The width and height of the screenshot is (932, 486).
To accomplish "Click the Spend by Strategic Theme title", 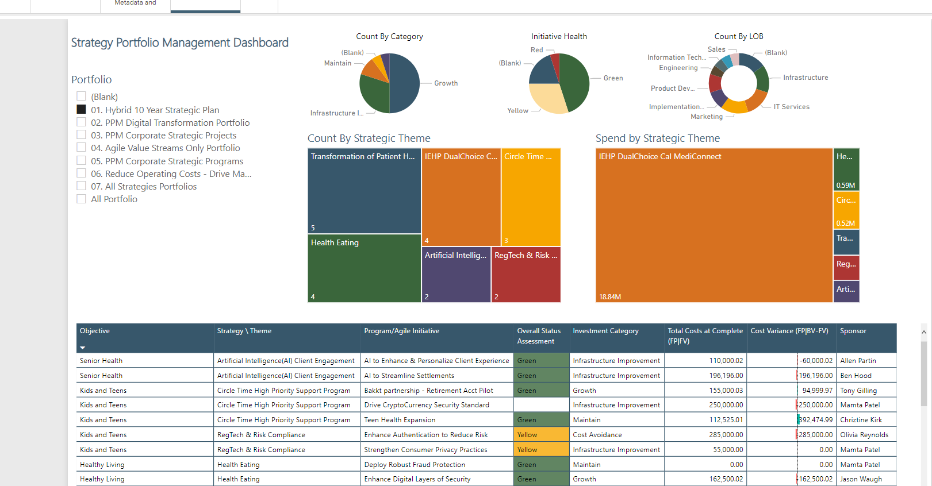I will click(658, 138).
